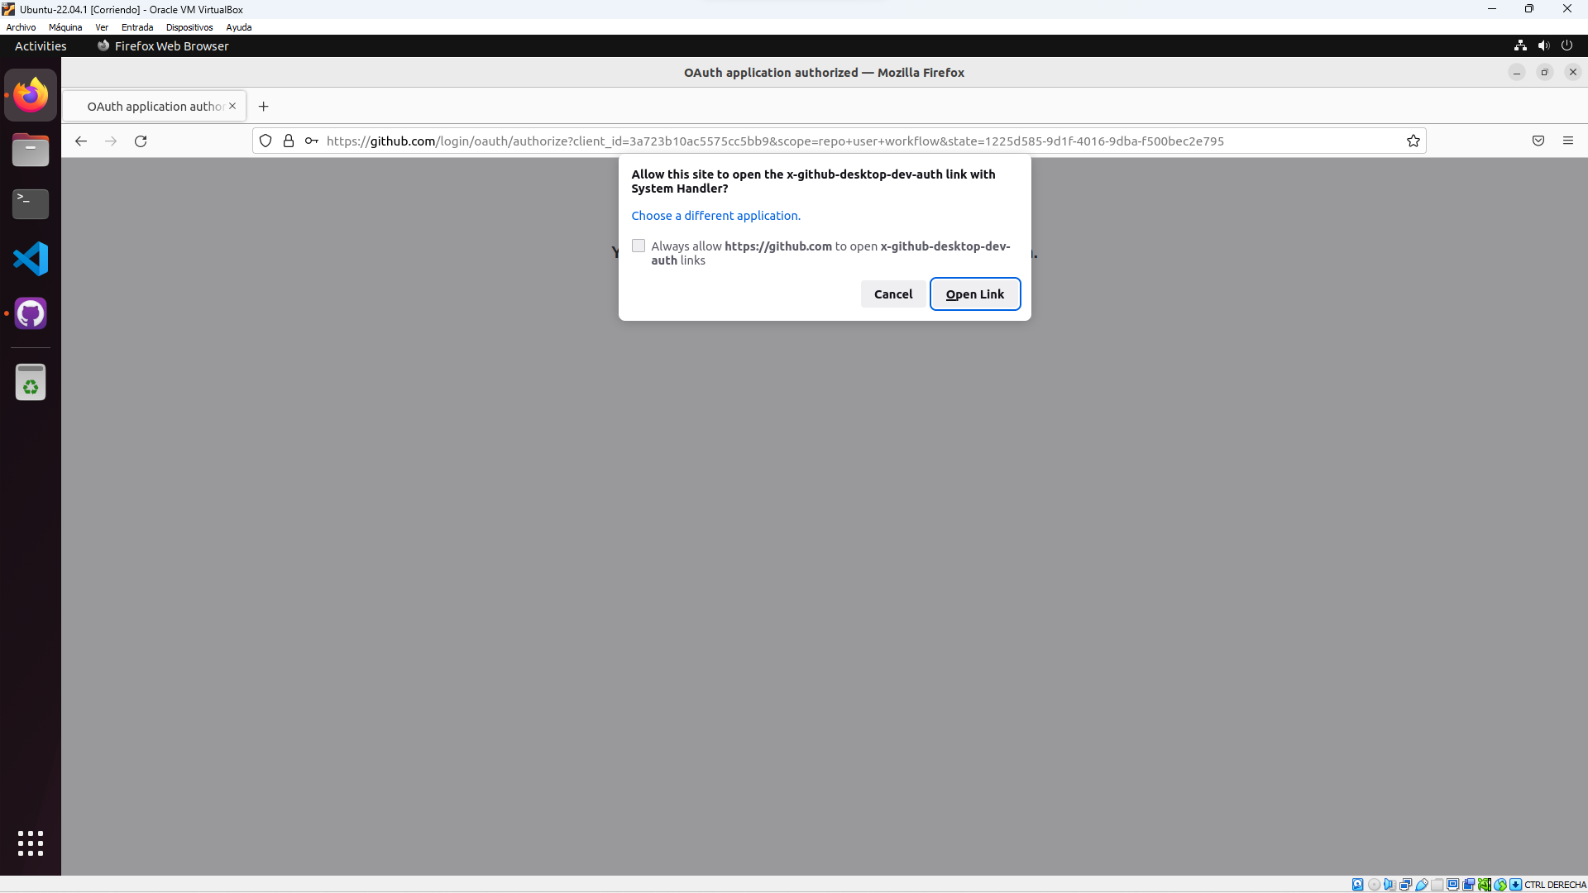The width and height of the screenshot is (1588, 893).
Task: Launch GitHub Desktop from the dock
Action: tap(31, 313)
